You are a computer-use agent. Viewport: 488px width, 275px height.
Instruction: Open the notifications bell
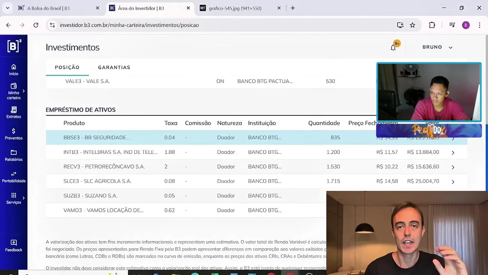coord(393,47)
